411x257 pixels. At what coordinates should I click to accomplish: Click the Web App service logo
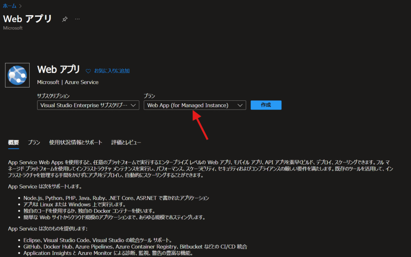click(17, 75)
